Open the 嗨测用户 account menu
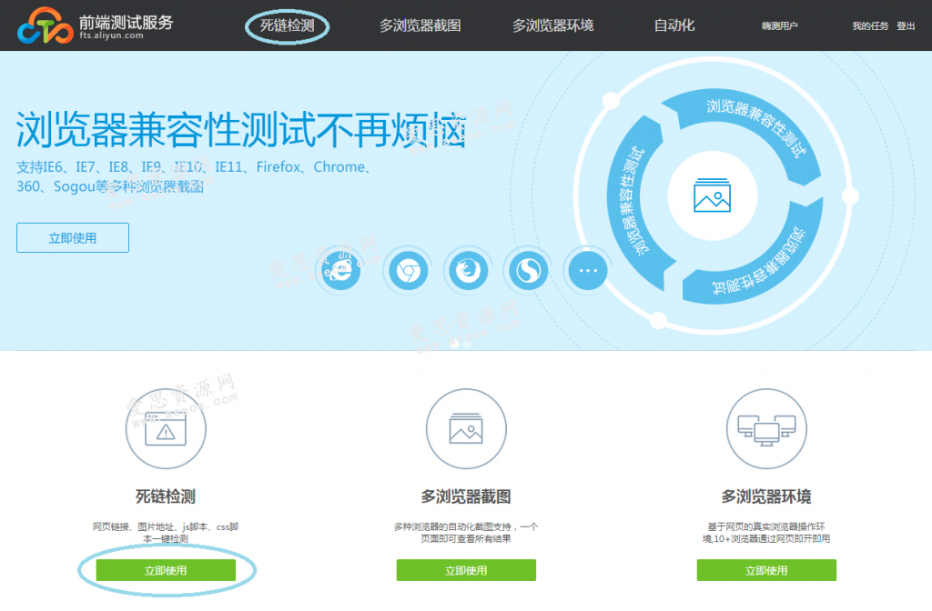The height and width of the screenshot is (611, 932). [x=778, y=26]
